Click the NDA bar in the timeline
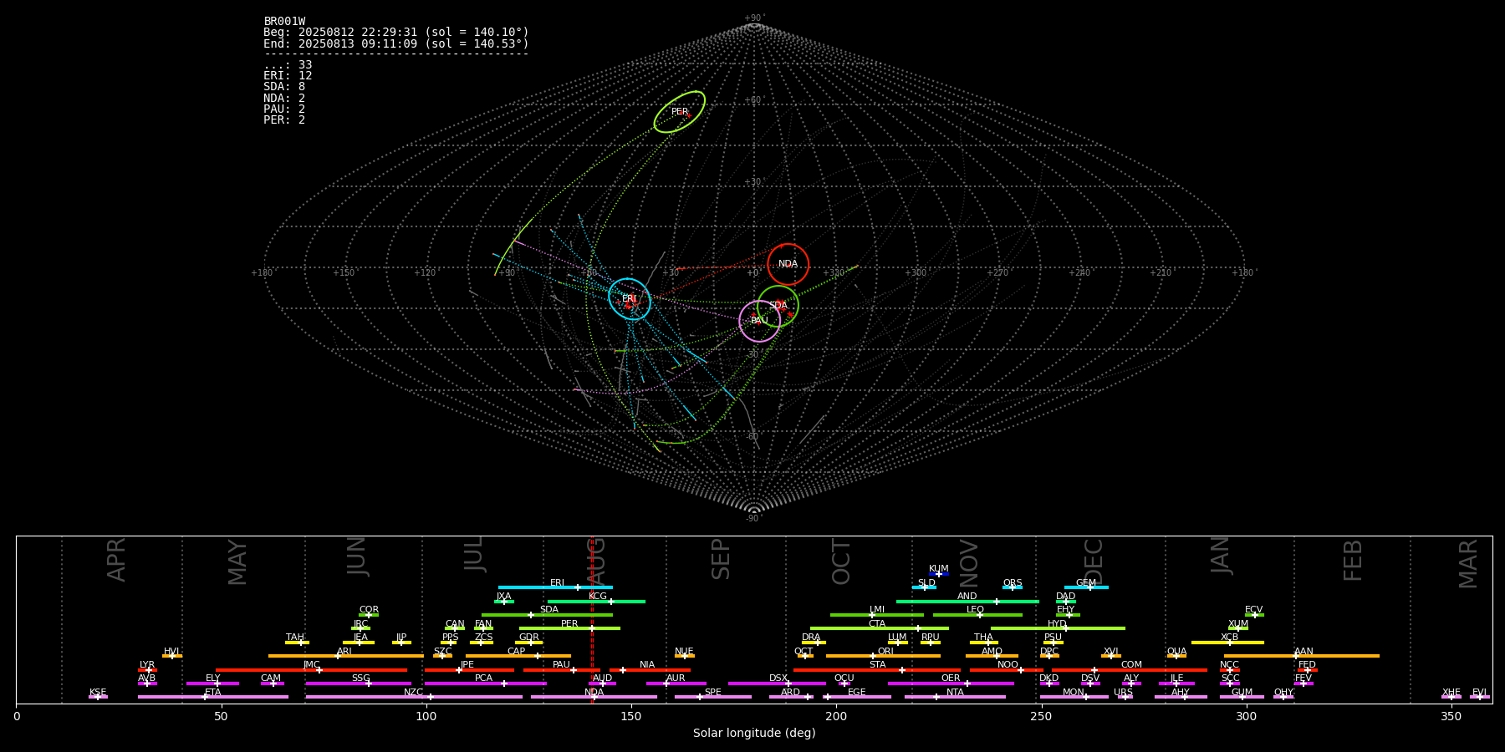The width and height of the screenshot is (1505, 752). tap(594, 697)
